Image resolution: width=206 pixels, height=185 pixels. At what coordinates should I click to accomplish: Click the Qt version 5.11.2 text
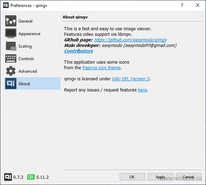click(42, 177)
